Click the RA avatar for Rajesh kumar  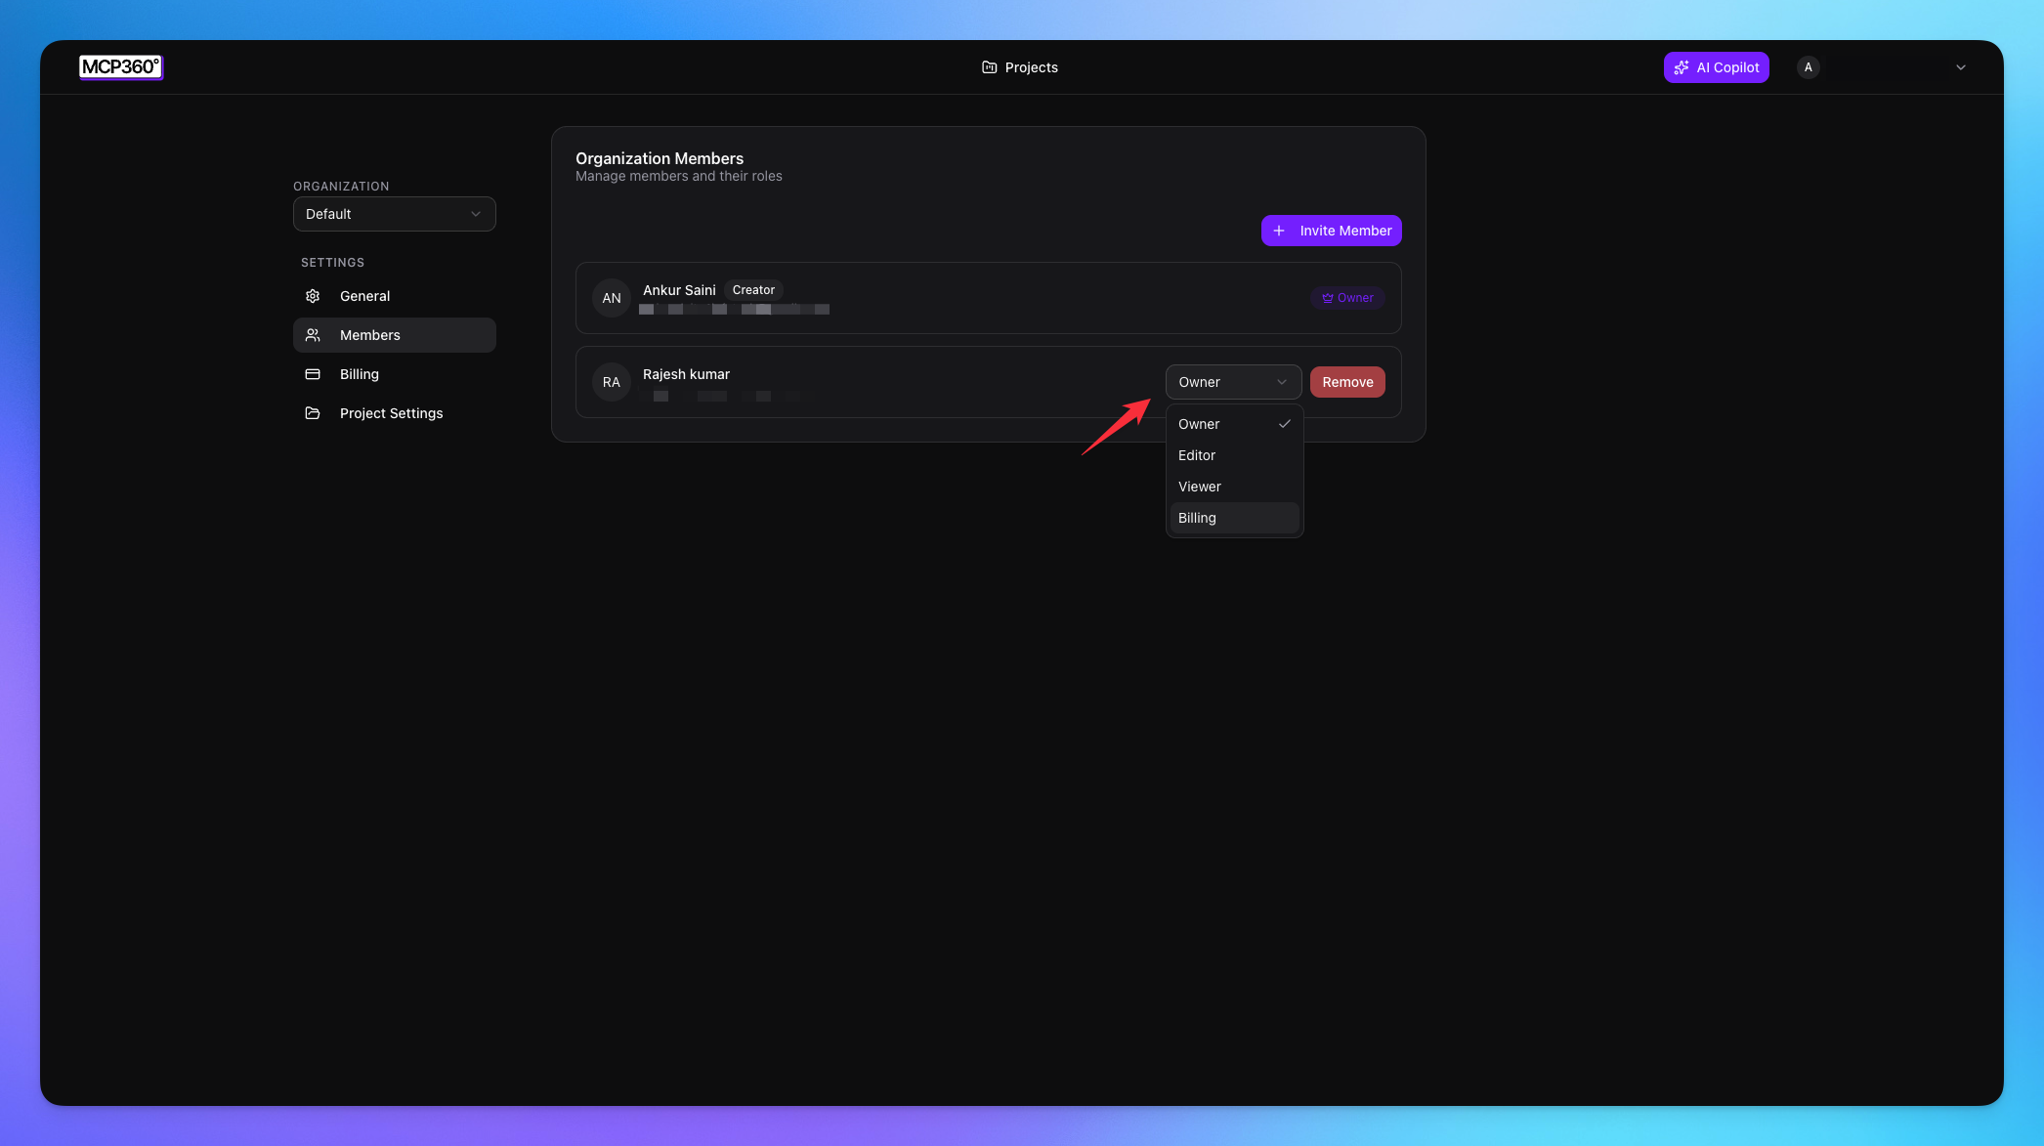tap(612, 382)
